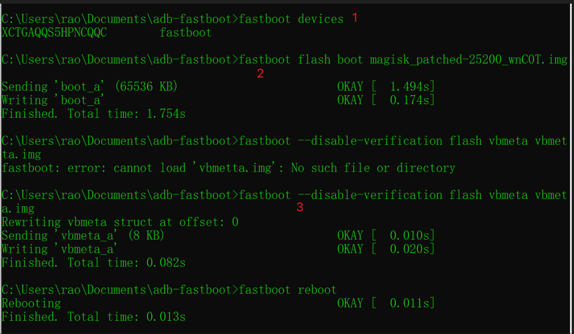Click the device serial XCTGAQQS5HPNCQQC
Screen dimensions: 574x334
[54, 33]
